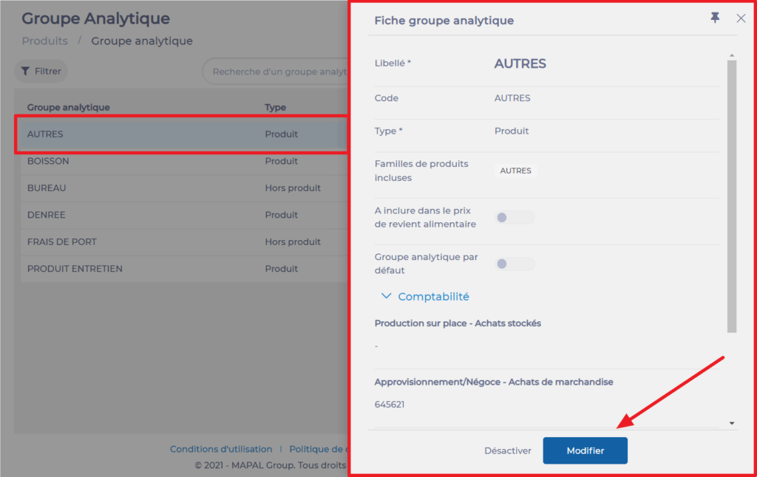
Task: Click the pin icon in panel header
Action: click(715, 18)
